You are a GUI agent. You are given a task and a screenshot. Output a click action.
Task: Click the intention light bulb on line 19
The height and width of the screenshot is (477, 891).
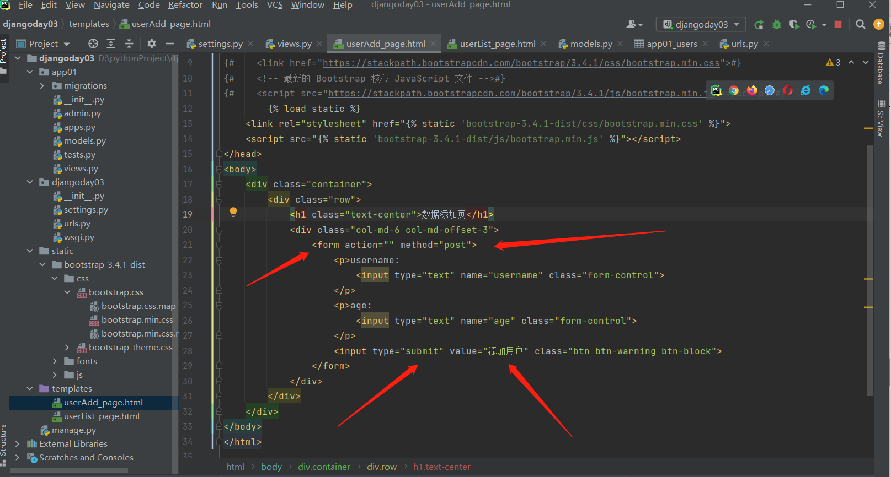[233, 212]
